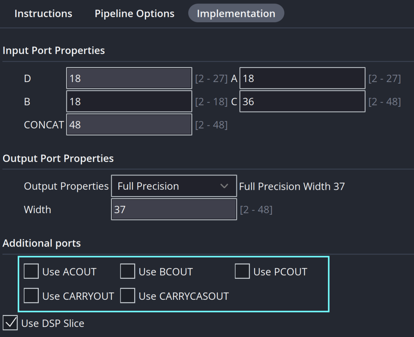414x337 pixels.
Task: Toggle the Use CARRYCASOUT checkbox
Action: pyautogui.click(x=128, y=296)
